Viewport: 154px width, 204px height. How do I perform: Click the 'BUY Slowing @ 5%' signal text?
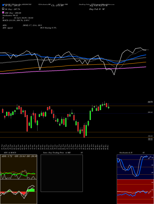pyautogui.click(x=48, y=28)
